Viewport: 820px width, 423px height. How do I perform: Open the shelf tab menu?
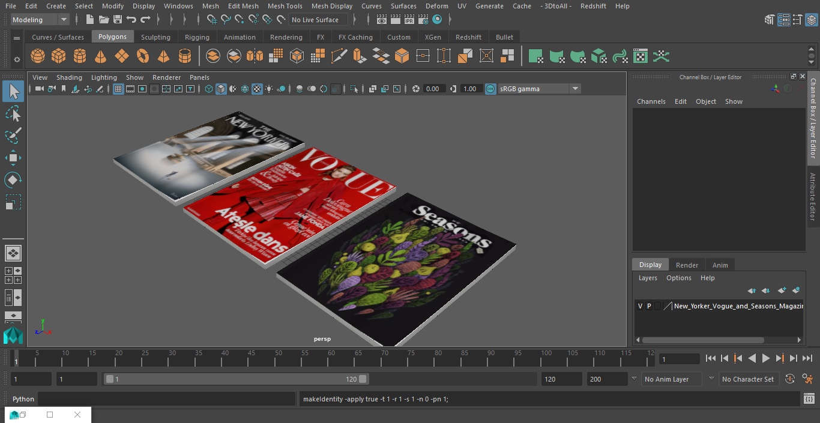[x=17, y=38]
